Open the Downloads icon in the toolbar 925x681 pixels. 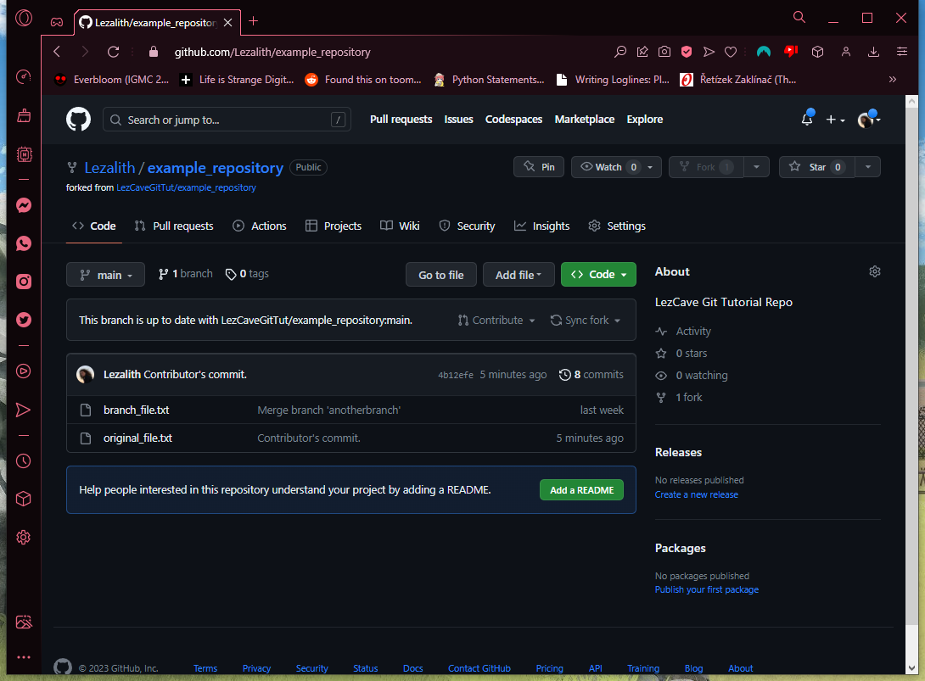pos(873,51)
